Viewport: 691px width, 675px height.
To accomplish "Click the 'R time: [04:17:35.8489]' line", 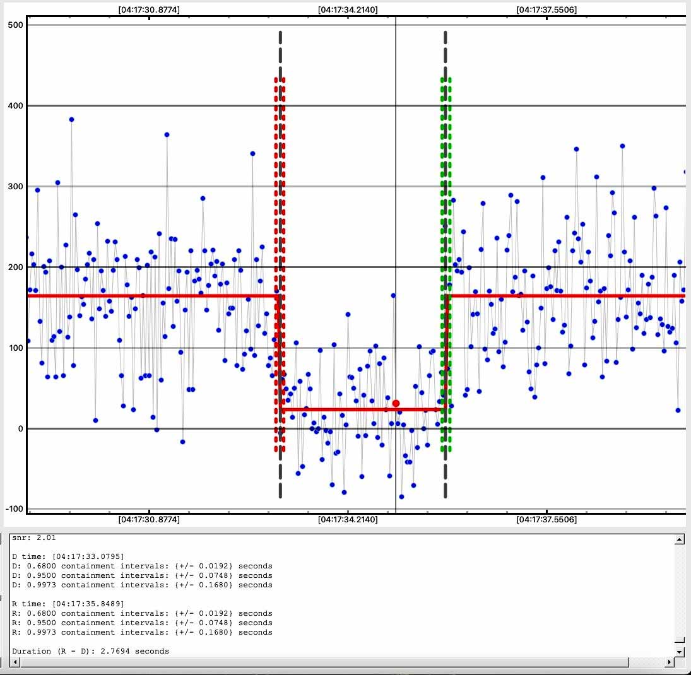I will click(68, 604).
